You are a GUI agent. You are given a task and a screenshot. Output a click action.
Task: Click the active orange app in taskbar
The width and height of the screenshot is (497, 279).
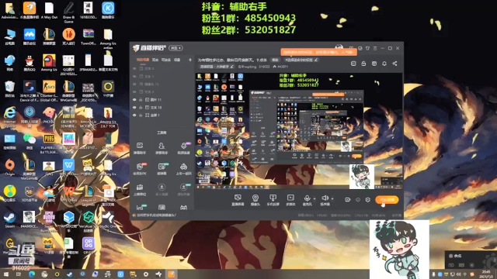172,274
